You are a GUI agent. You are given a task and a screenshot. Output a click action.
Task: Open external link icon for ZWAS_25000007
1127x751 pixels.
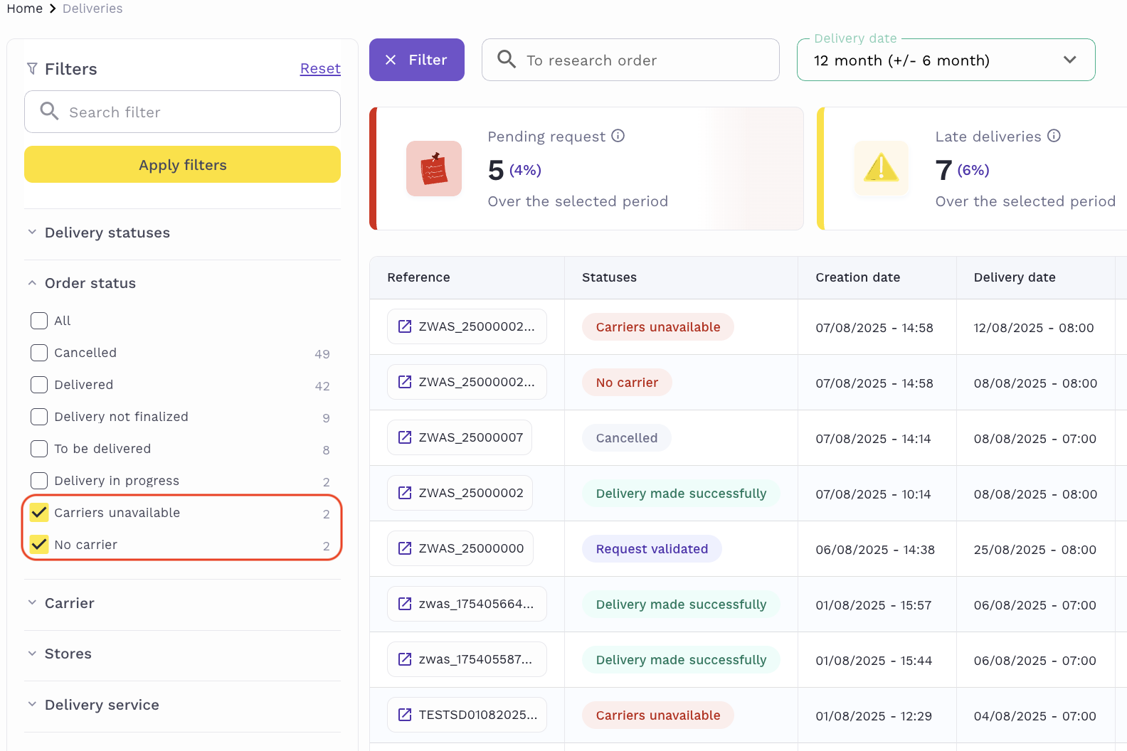405,437
